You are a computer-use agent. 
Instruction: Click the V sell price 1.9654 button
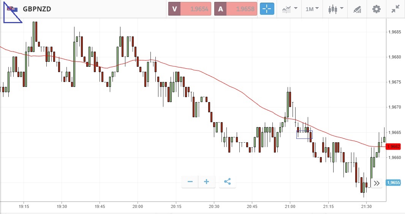[x=190, y=9]
